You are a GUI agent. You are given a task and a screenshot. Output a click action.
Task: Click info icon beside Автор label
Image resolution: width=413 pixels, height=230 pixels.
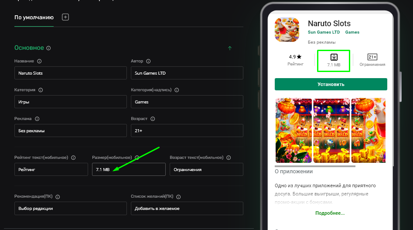[148, 61]
